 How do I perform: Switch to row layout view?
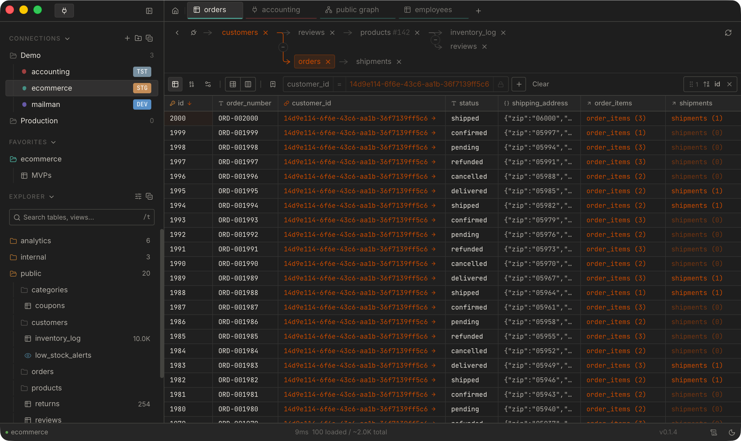pyautogui.click(x=233, y=84)
